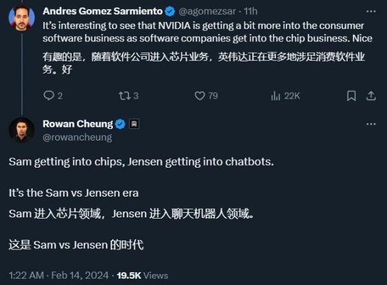Open the 1:22 AM · Feb 14, 2024 timestamp
The image size is (387, 285).
(x=57, y=275)
